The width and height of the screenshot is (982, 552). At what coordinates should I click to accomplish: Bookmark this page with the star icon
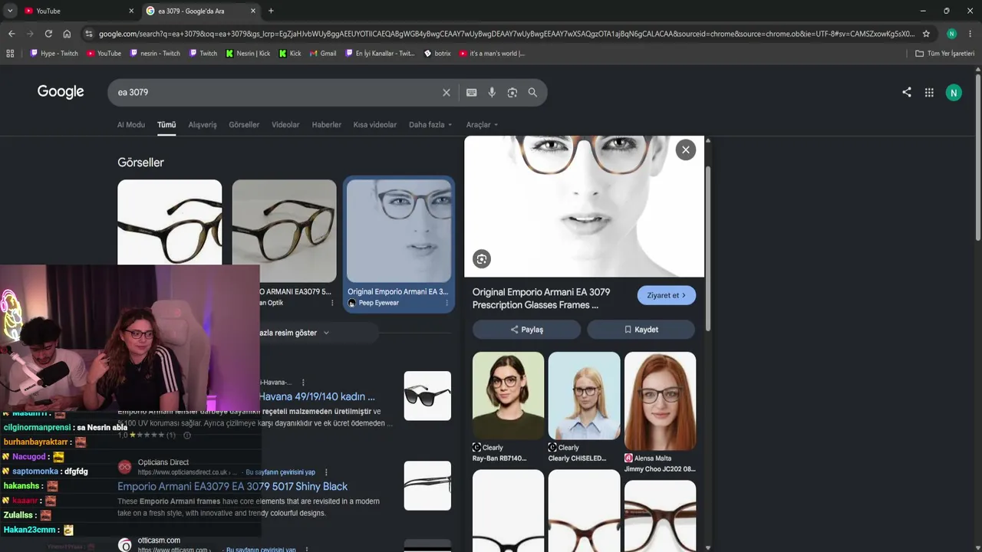point(926,34)
